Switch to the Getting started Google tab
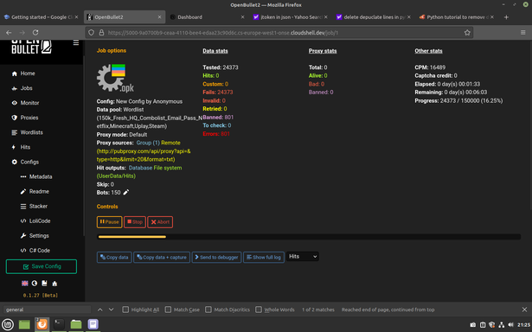Image resolution: width=532 pixels, height=332 pixels. [x=41, y=17]
